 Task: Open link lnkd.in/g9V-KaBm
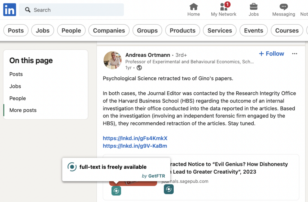pos(135,146)
